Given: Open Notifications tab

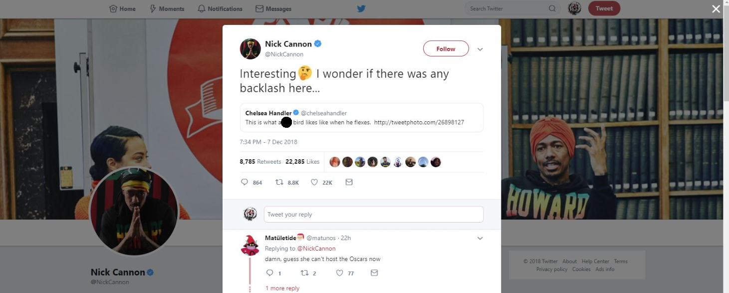Looking at the screenshot, I should (x=220, y=8).
